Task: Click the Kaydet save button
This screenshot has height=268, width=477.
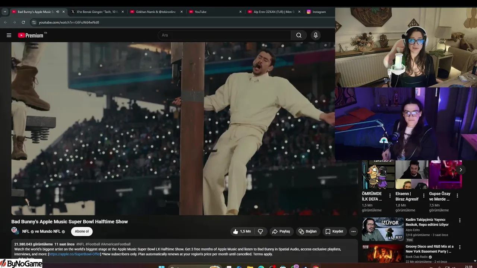Action: pyautogui.click(x=334, y=232)
